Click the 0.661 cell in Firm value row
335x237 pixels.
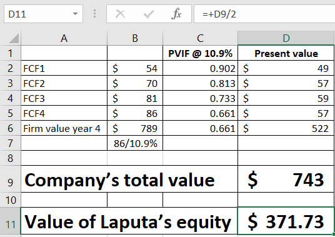tap(200, 128)
